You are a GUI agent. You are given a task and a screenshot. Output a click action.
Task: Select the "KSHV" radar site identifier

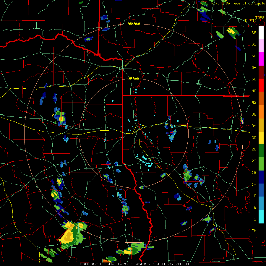[142, 264]
